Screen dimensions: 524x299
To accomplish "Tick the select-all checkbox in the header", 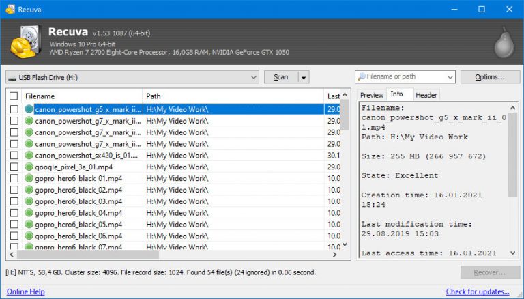I will (14, 96).
